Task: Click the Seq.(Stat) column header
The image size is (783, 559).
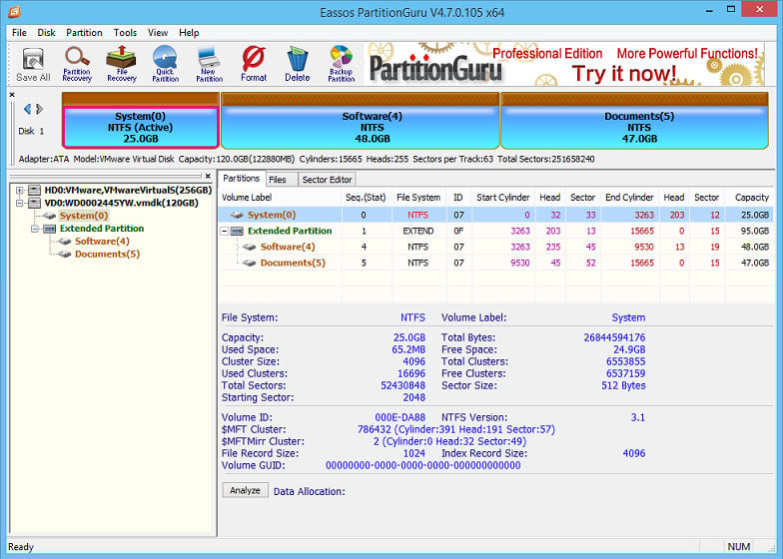Action: click(x=366, y=198)
